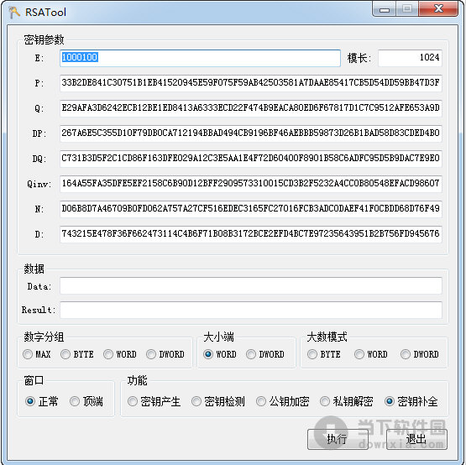
Task: Focus the DQ parameter field
Action: coord(251,159)
